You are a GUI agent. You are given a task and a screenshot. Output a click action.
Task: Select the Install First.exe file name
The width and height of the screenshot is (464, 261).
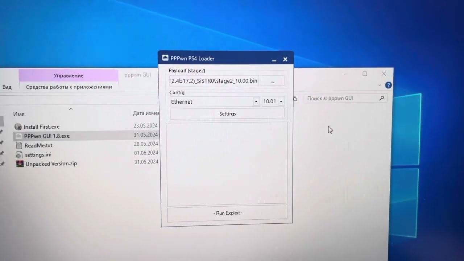[41, 127]
